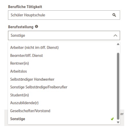Click the scrollbar down arrow
The image size is (136, 128).
pos(118,122)
